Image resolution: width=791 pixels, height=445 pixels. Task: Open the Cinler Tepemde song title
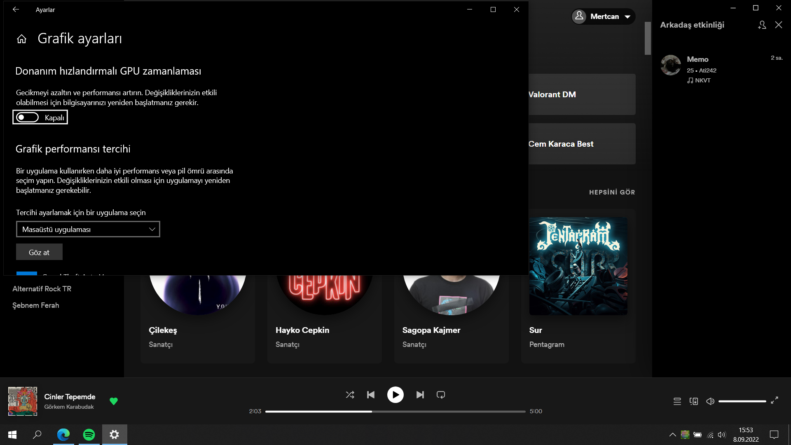coord(70,396)
